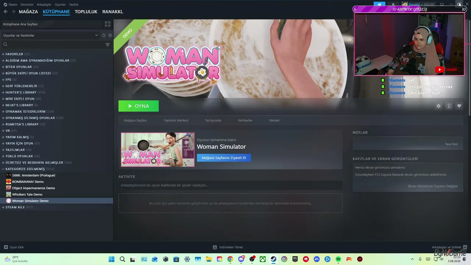
Task: Open File Explorer from the taskbar
Action: [209, 259]
